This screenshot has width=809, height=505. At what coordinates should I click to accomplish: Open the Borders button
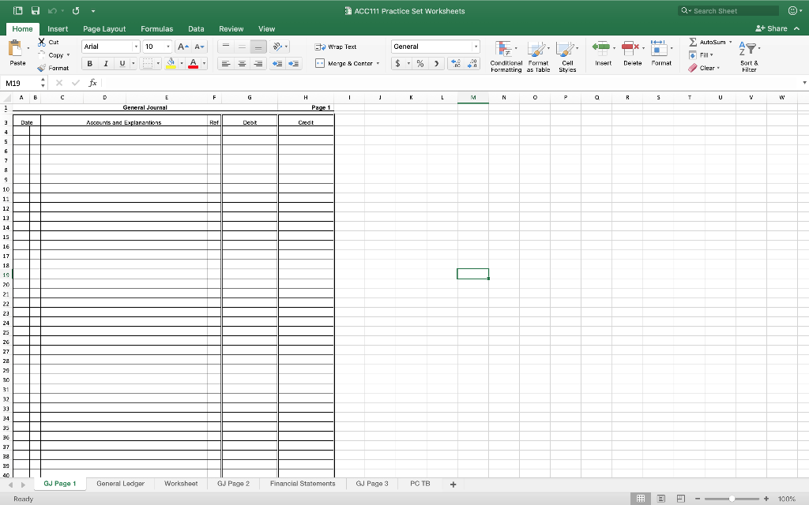coord(148,63)
